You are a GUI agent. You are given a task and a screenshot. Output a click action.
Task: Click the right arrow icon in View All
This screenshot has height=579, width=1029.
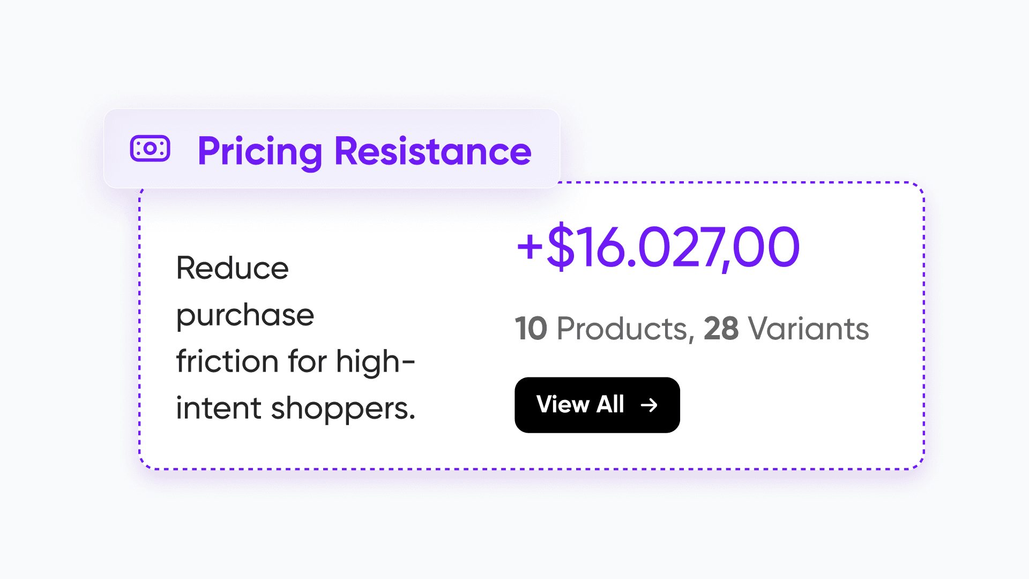click(649, 405)
